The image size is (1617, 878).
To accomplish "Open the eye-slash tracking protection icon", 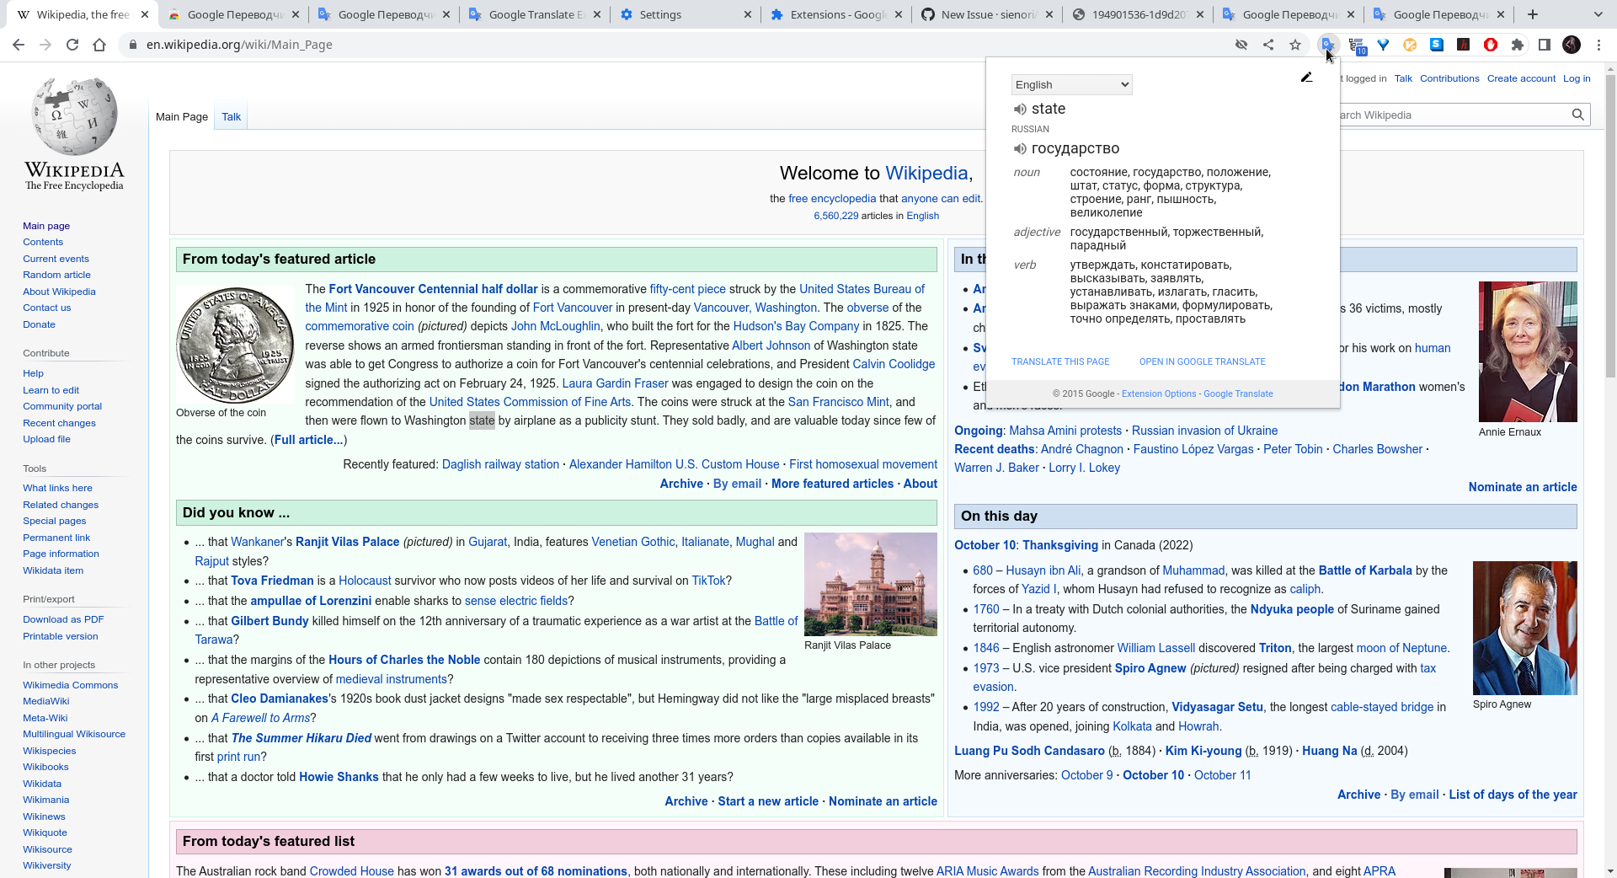I will pyautogui.click(x=1241, y=45).
